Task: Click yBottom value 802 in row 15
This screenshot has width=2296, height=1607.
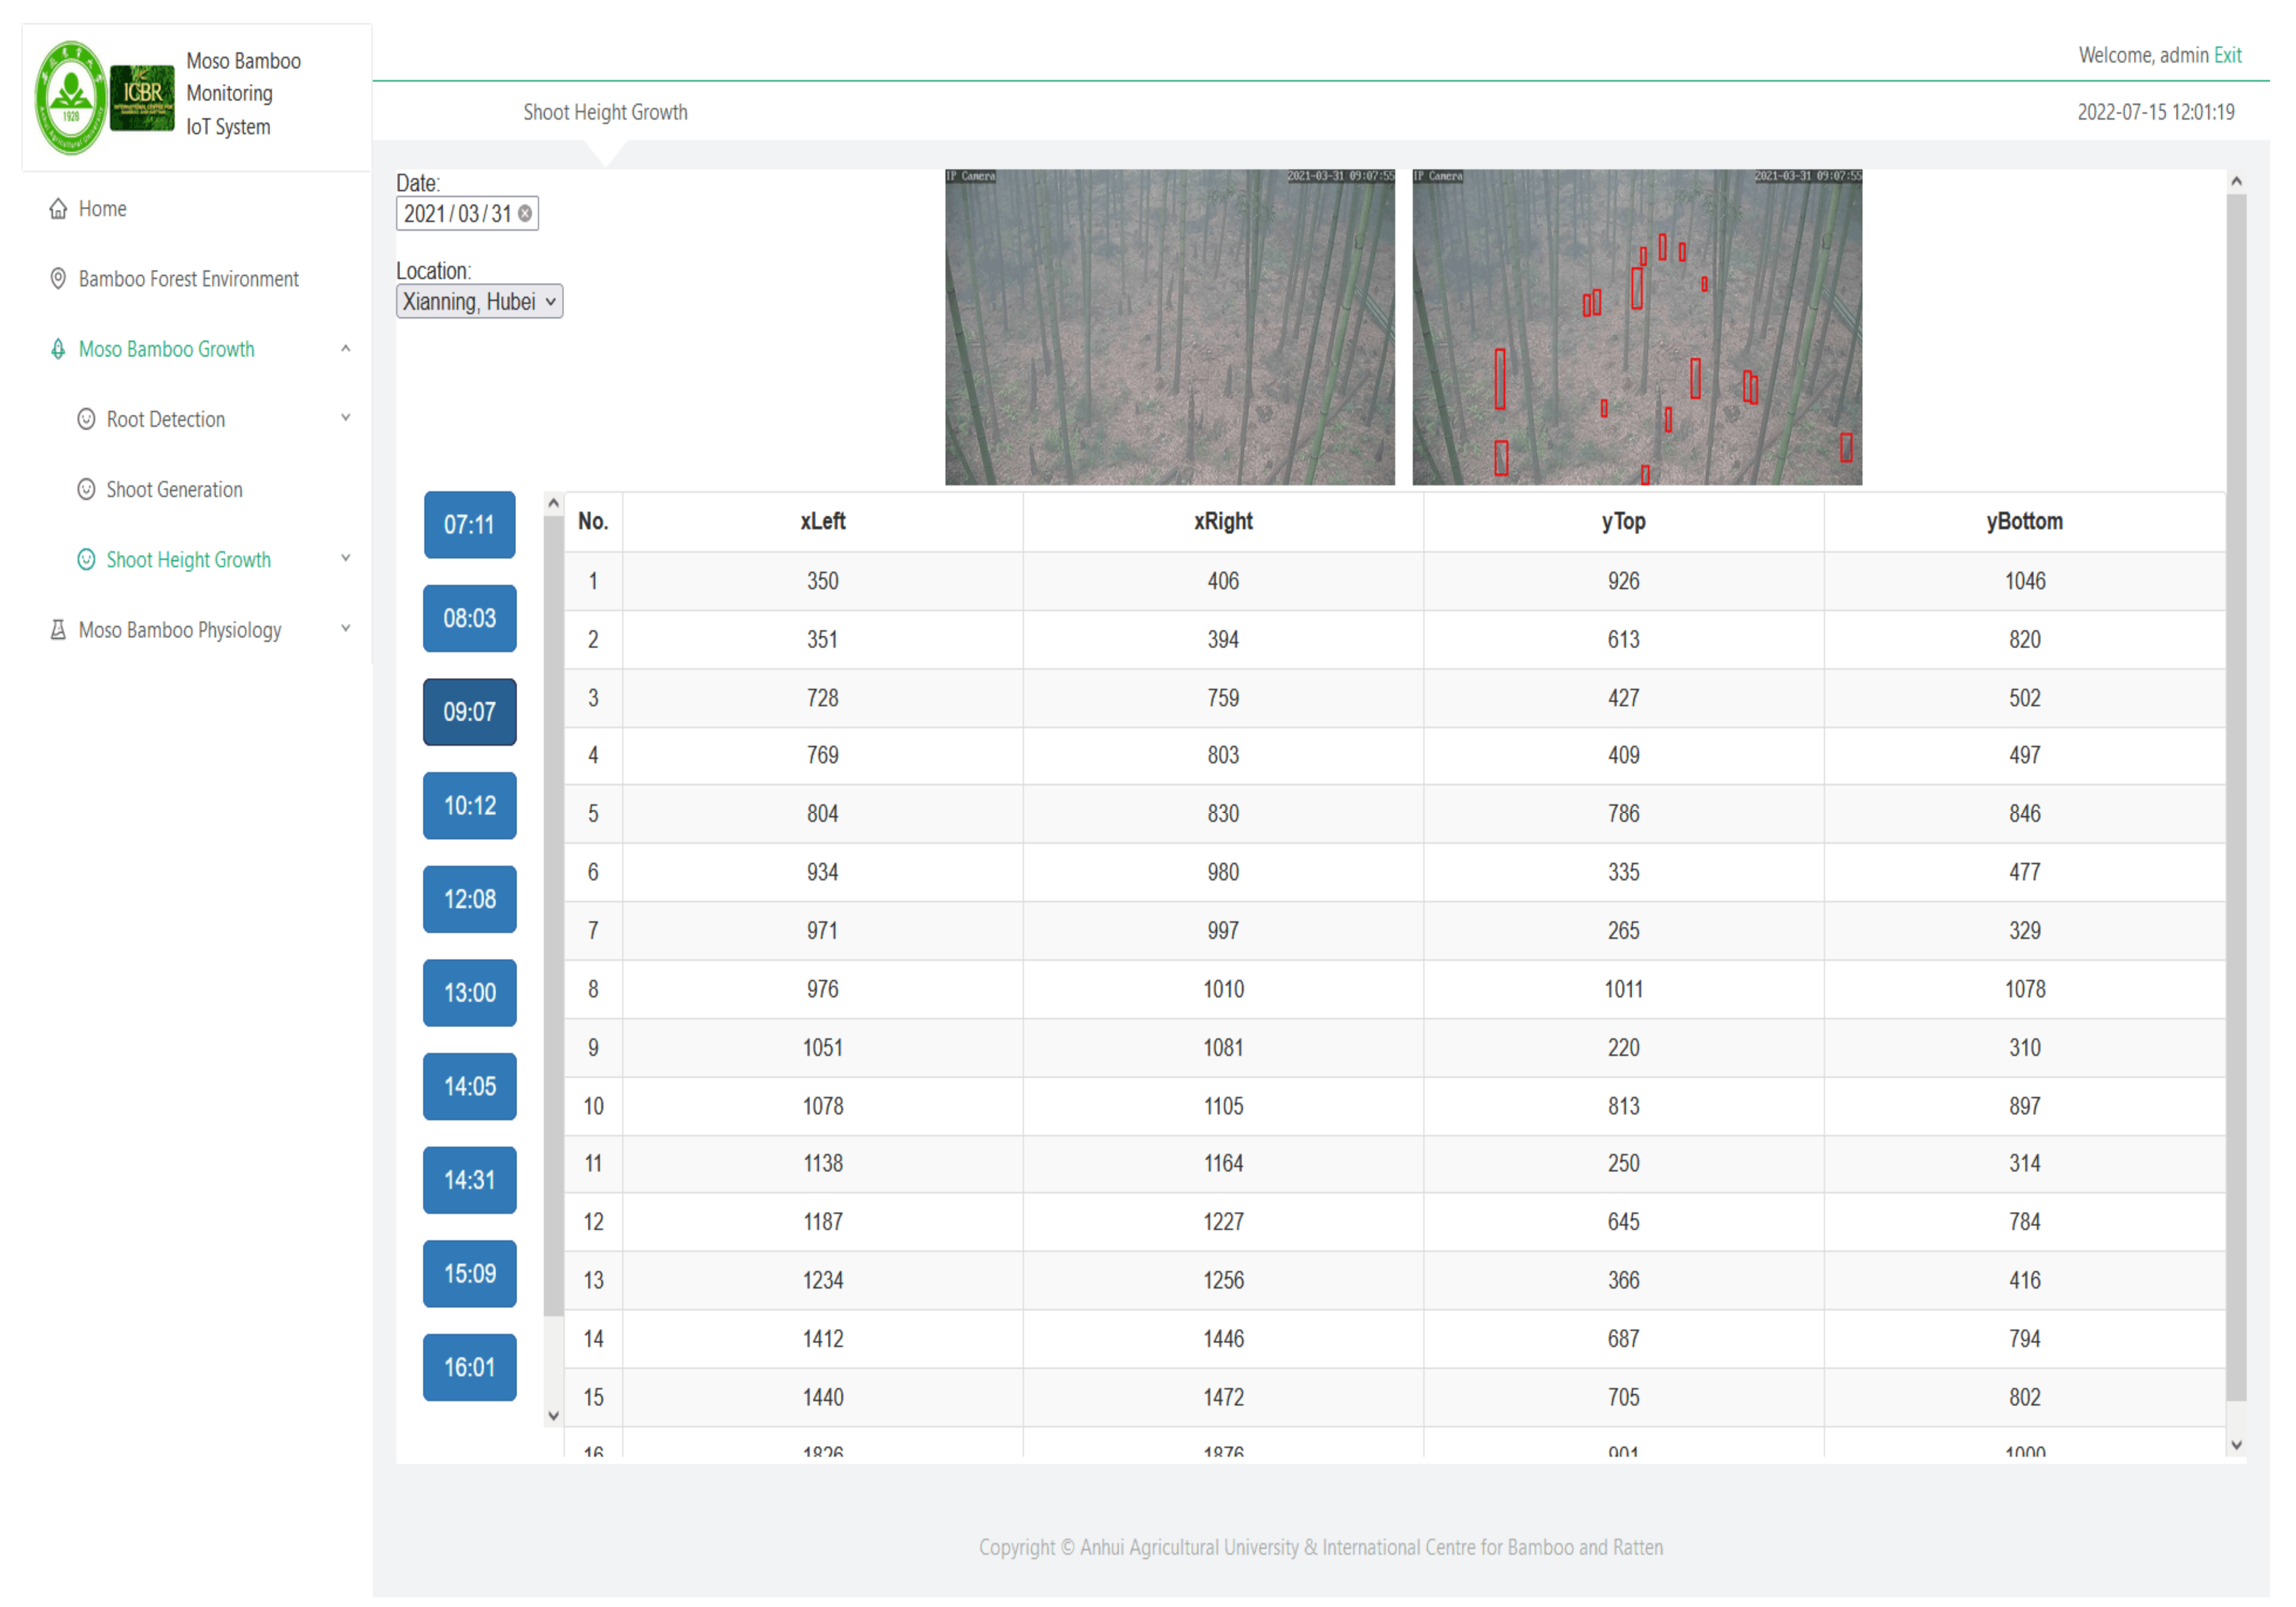Action: 2025,1397
